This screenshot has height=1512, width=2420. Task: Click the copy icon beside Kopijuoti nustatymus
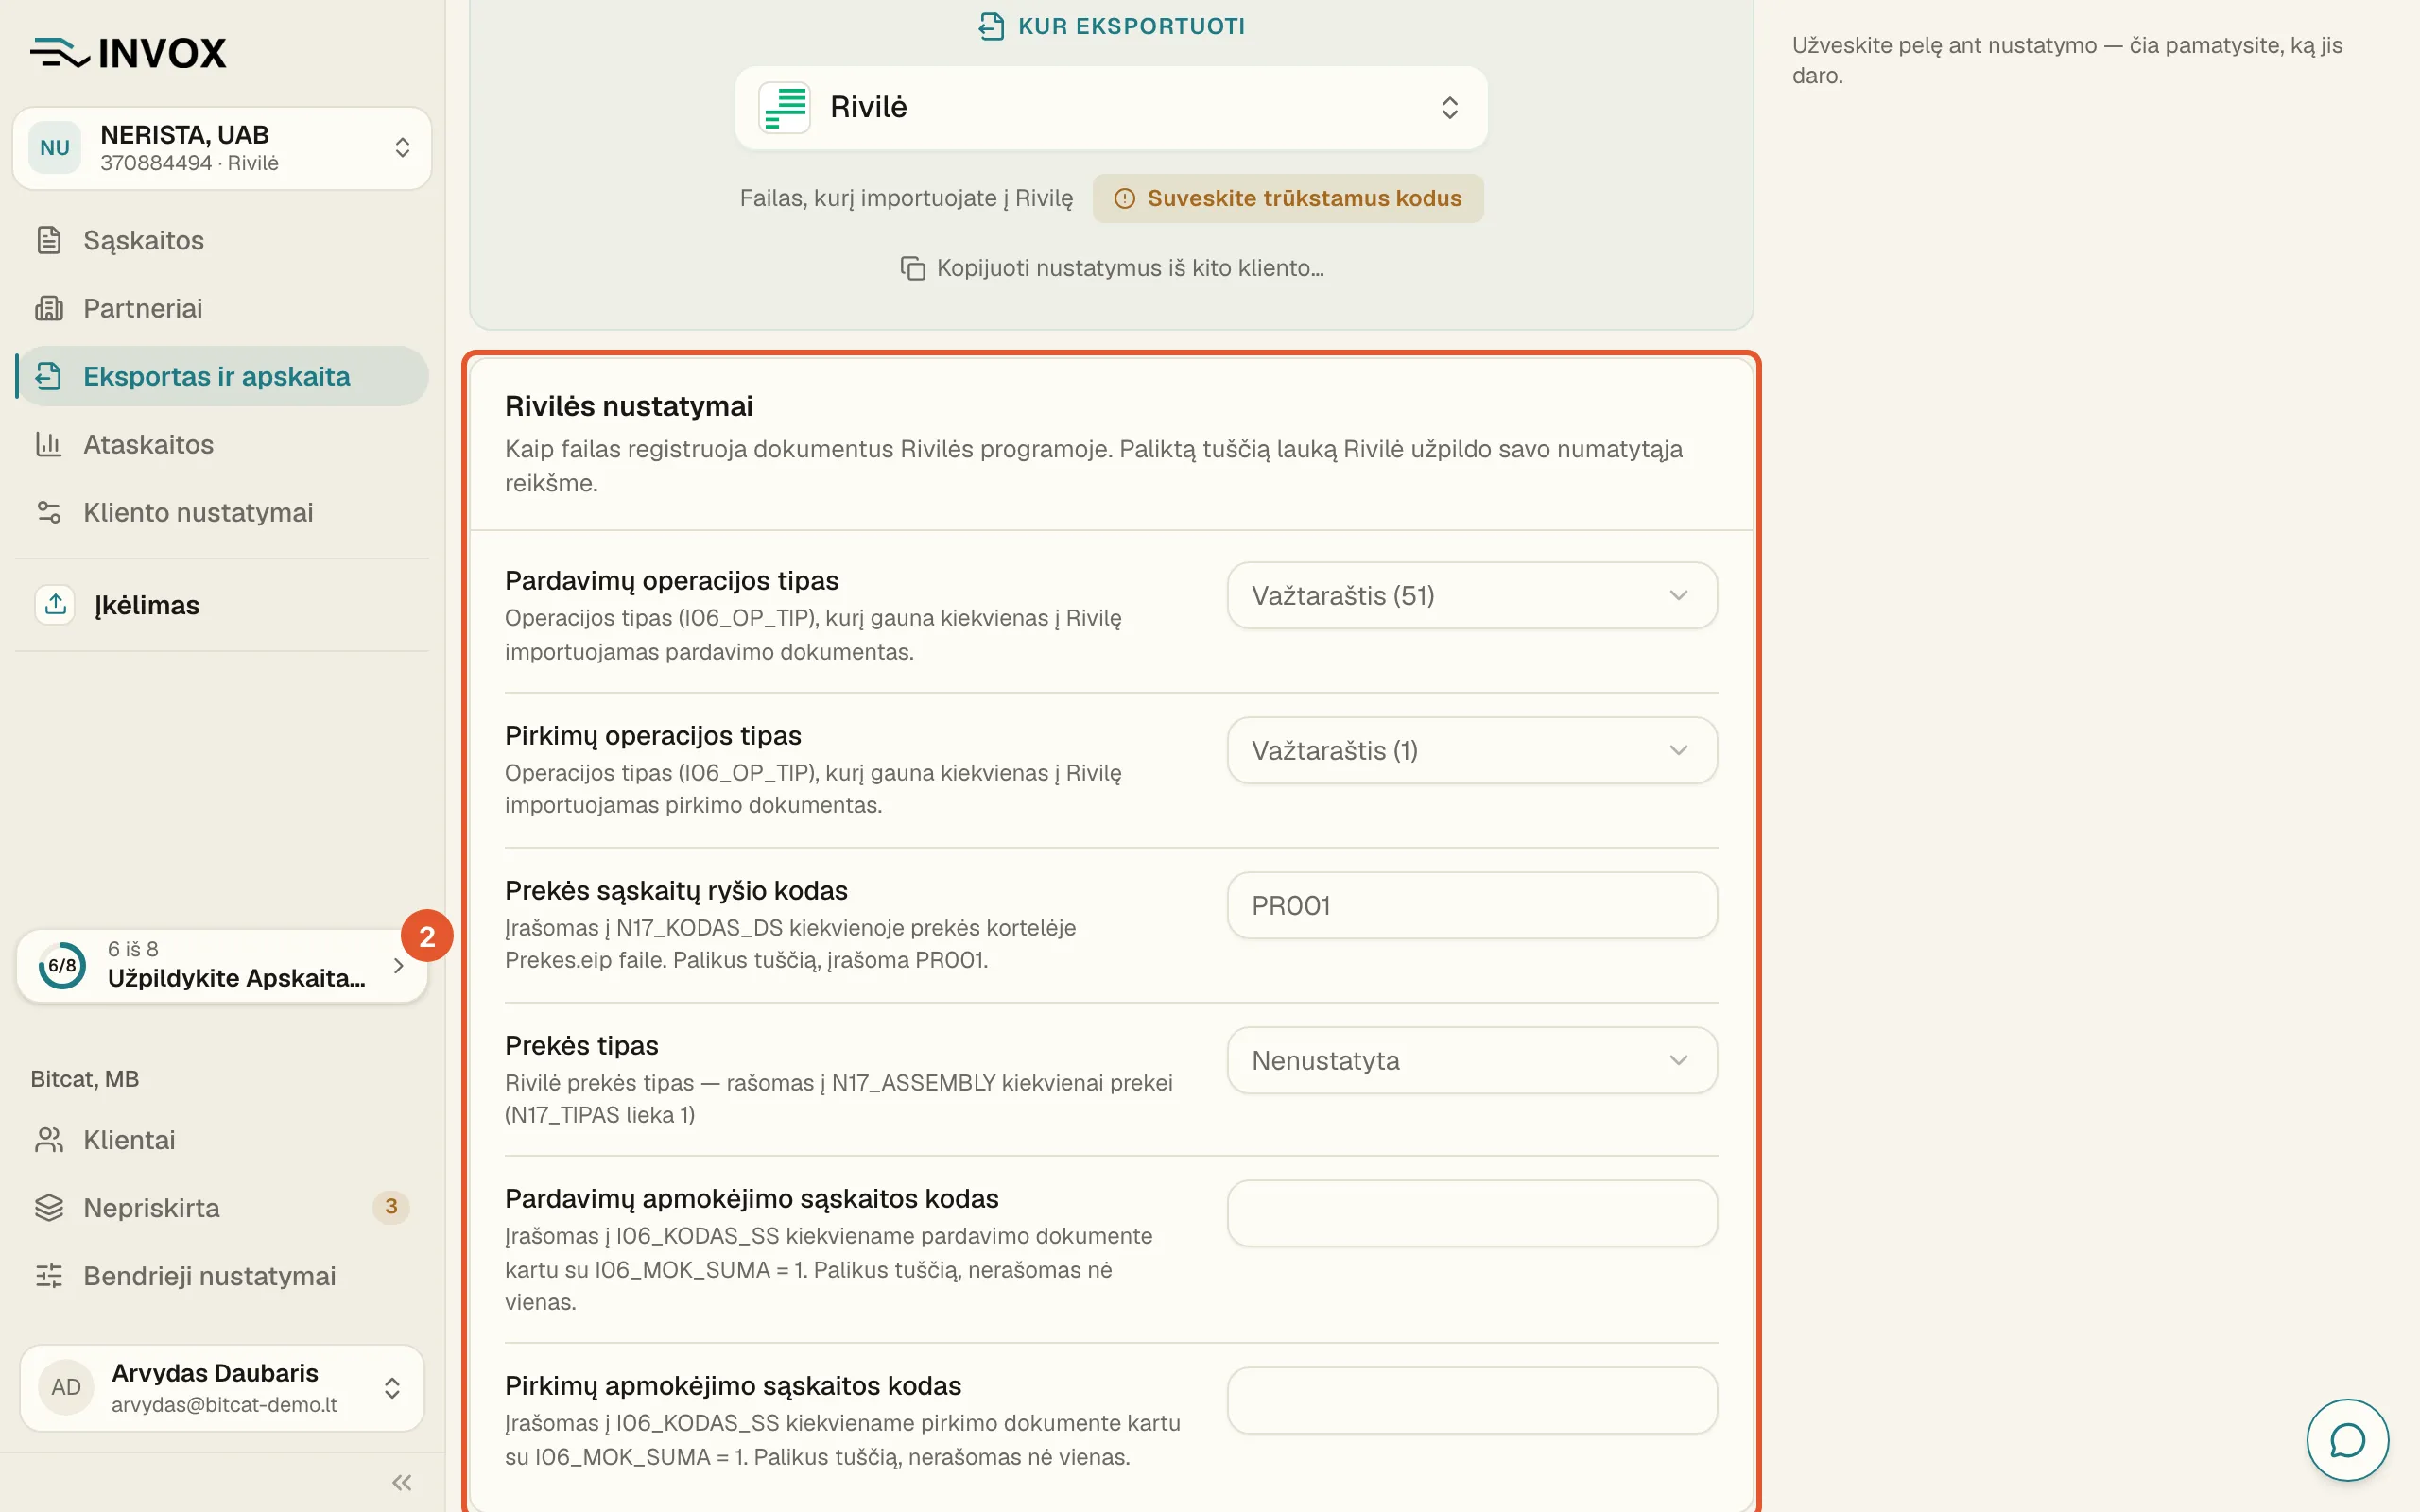pos(912,268)
